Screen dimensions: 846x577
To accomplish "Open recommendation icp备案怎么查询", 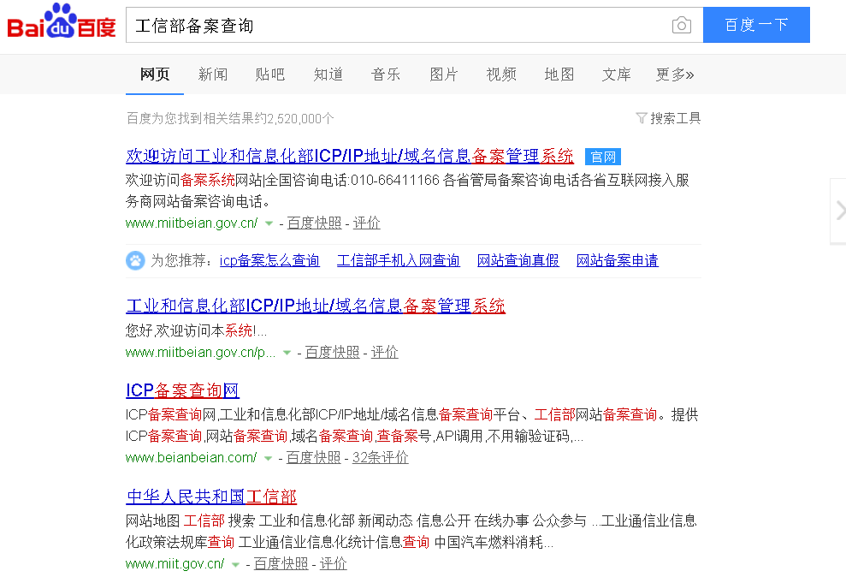I will coord(269,261).
